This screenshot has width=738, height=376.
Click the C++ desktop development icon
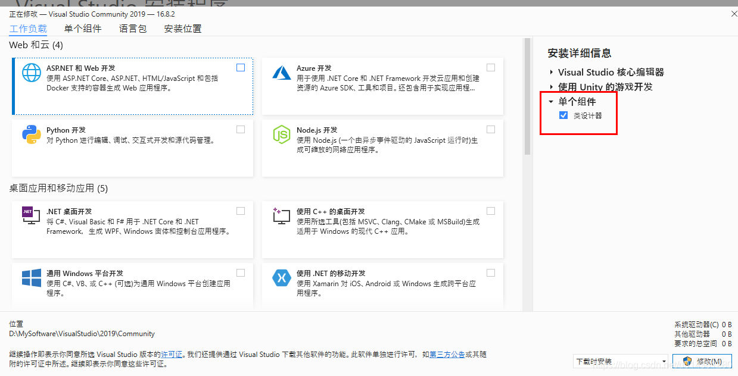(281, 215)
